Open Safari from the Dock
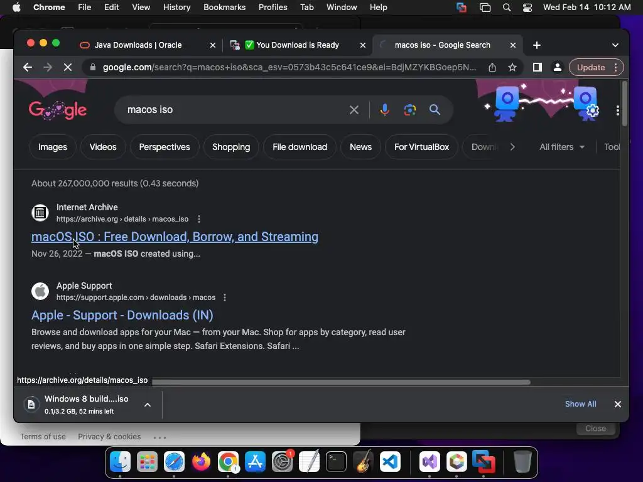The width and height of the screenshot is (643, 482). point(175,462)
